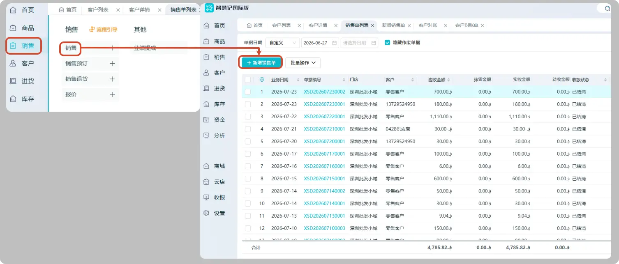This screenshot has height=264, width=619.
Task: Click the 库存 inventory icon in right sidebar
Action: point(207,104)
